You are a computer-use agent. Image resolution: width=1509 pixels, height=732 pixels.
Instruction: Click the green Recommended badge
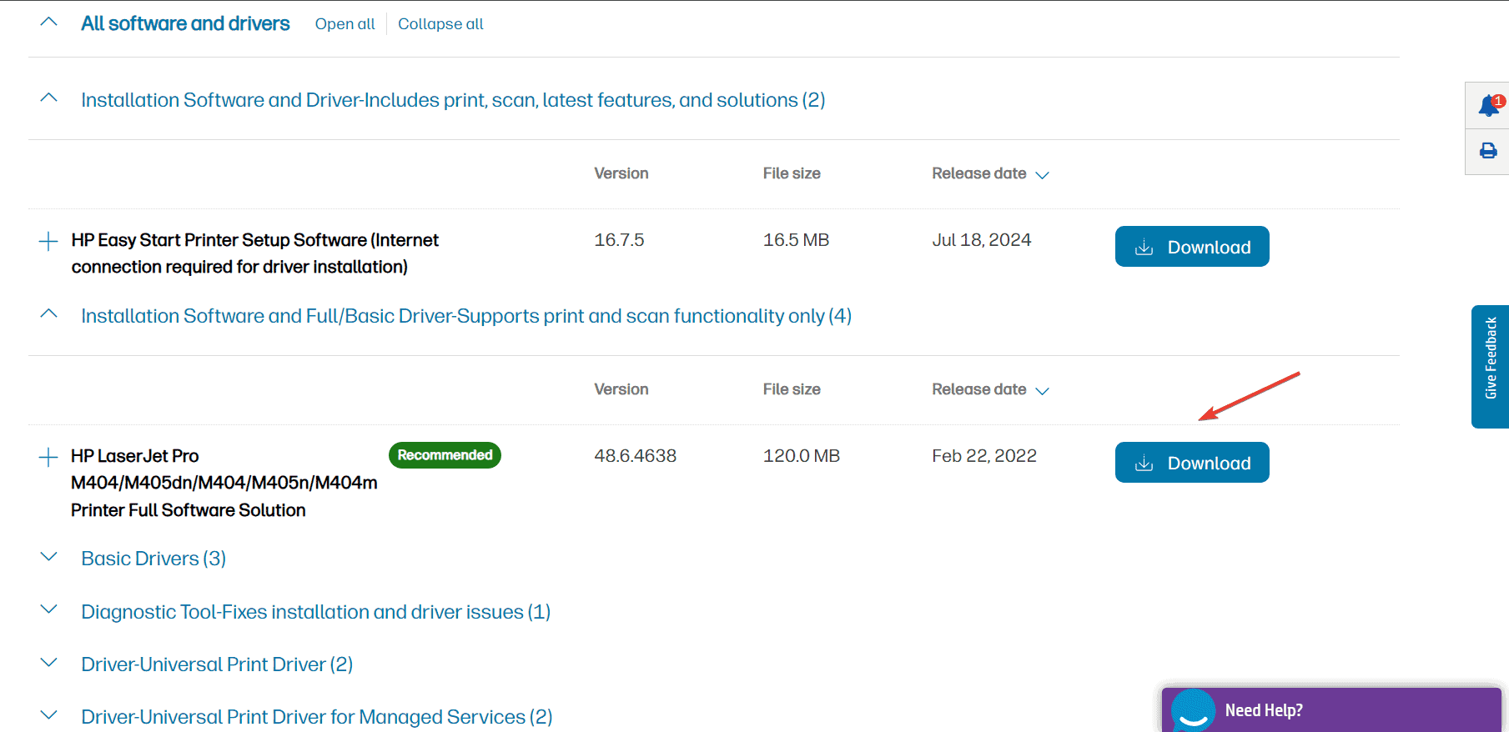click(445, 455)
